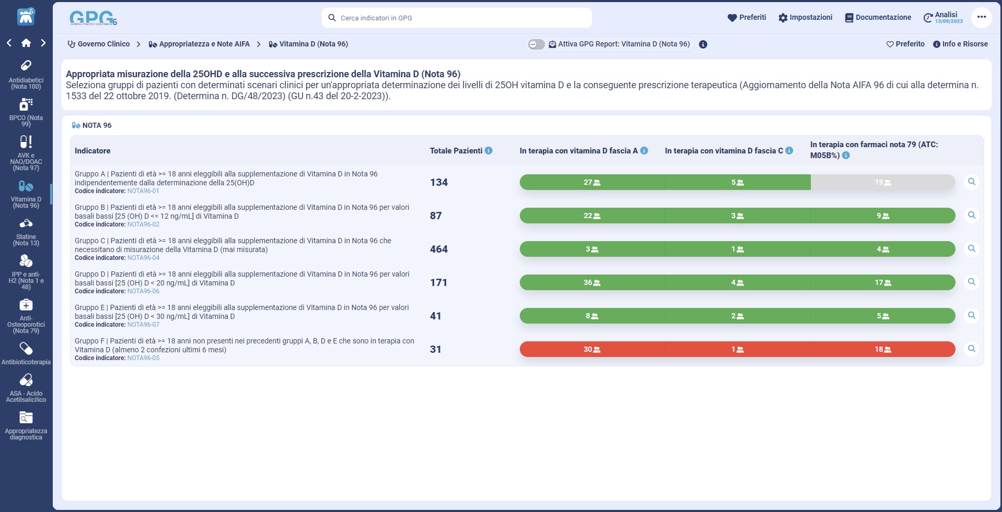The width and height of the screenshot is (1002, 512).
Task: Click the home icon in the sidebar
Action: click(26, 43)
